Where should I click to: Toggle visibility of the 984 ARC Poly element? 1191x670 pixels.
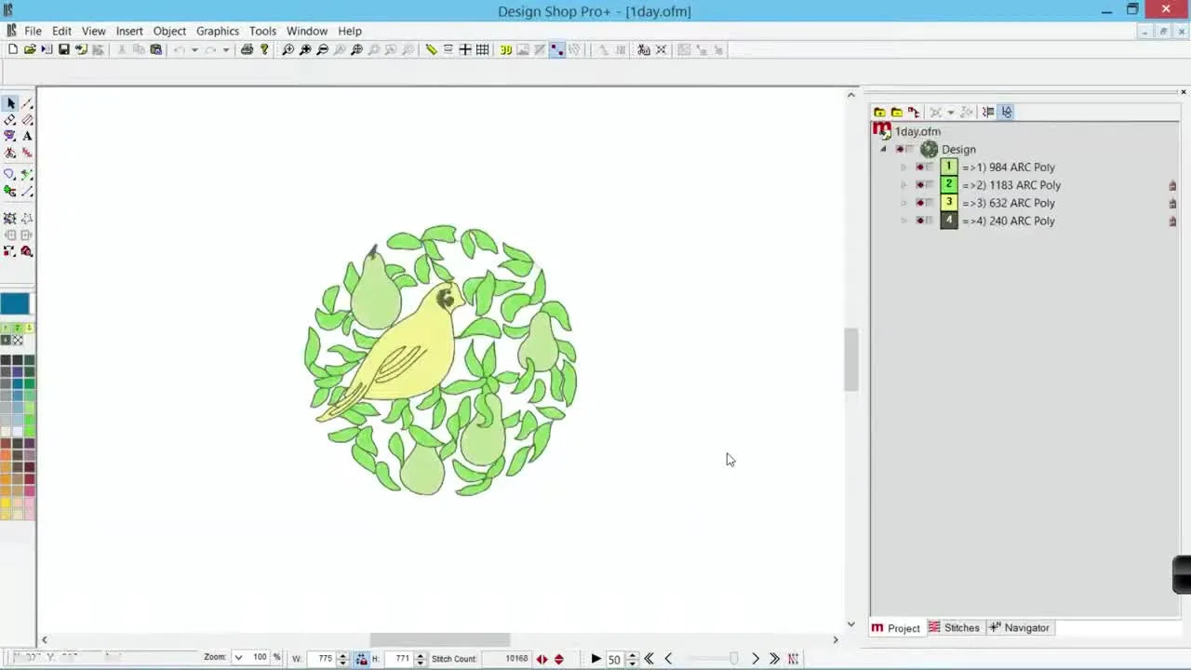tap(920, 167)
